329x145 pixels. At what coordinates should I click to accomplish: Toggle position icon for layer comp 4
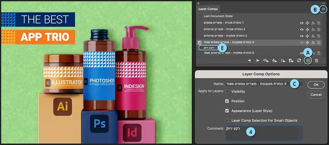coord(308,43)
